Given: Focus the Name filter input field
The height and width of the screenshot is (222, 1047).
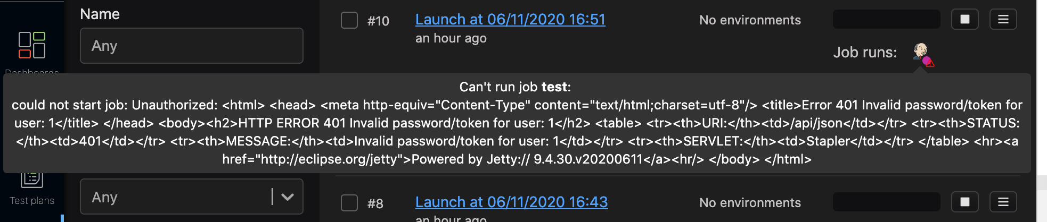Looking at the screenshot, I should coord(192,46).
